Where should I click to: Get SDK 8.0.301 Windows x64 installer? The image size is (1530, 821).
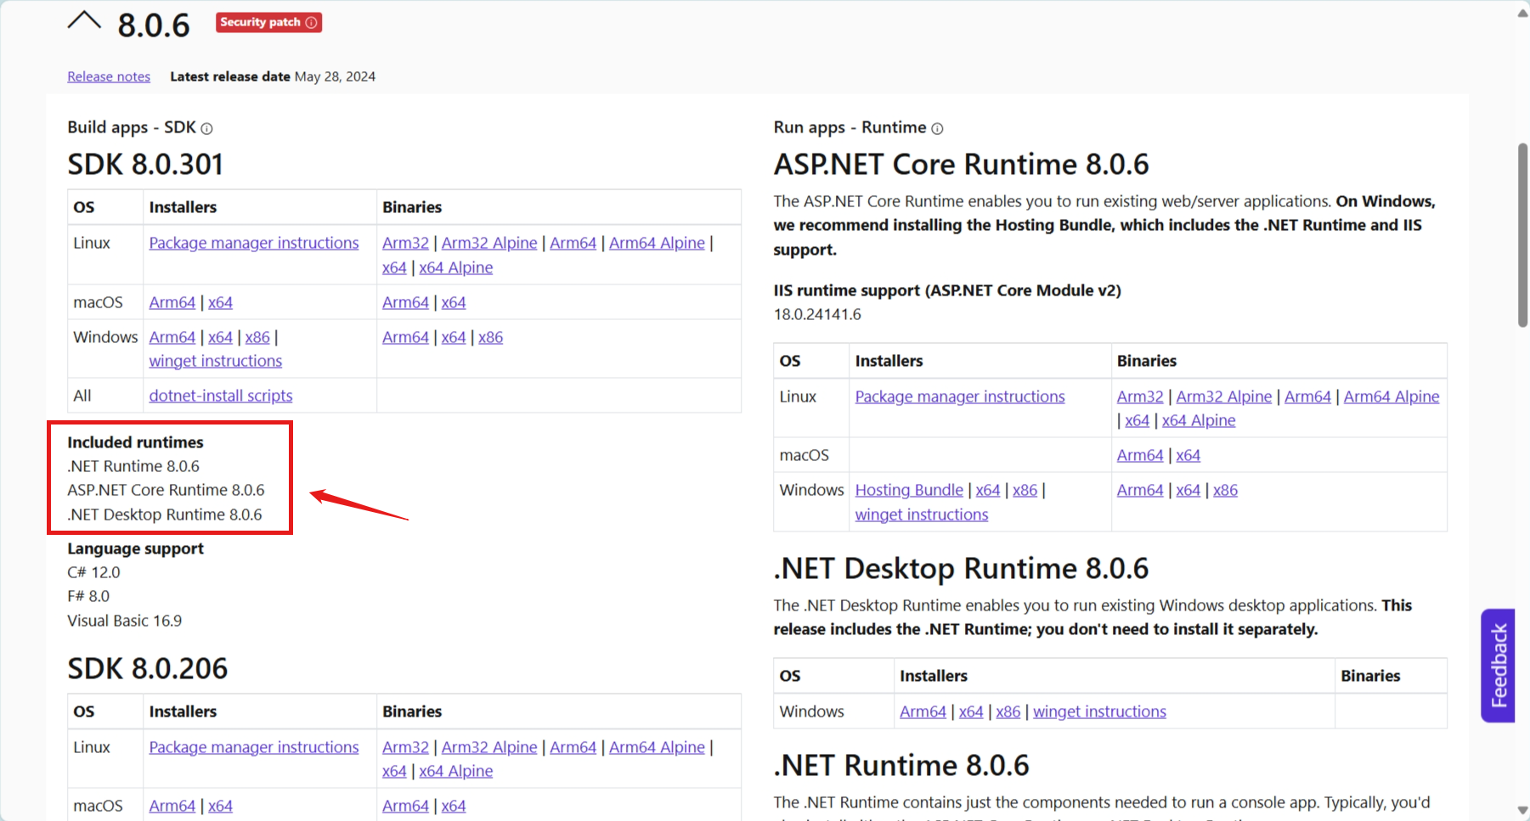click(x=220, y=337)
